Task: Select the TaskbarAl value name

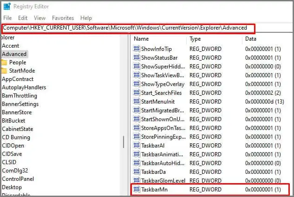Action: pyautogui.click(x=153, y=146)
